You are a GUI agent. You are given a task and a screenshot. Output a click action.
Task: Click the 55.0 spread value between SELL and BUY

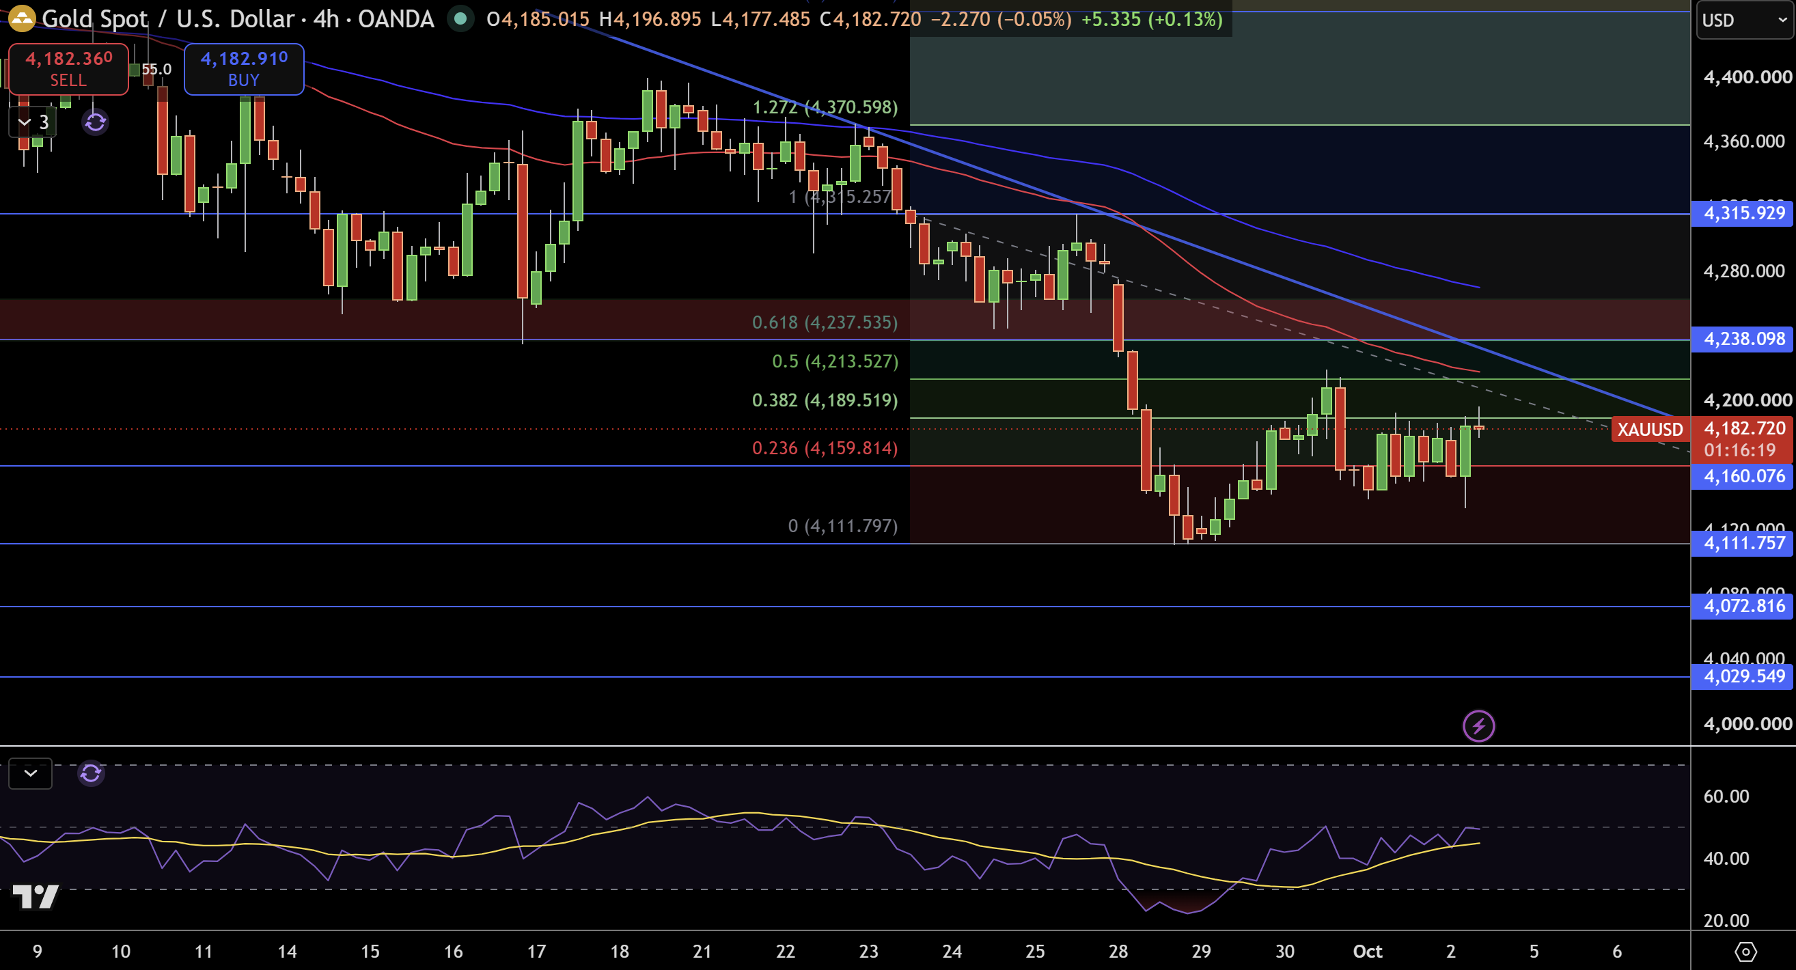(156, 70)
